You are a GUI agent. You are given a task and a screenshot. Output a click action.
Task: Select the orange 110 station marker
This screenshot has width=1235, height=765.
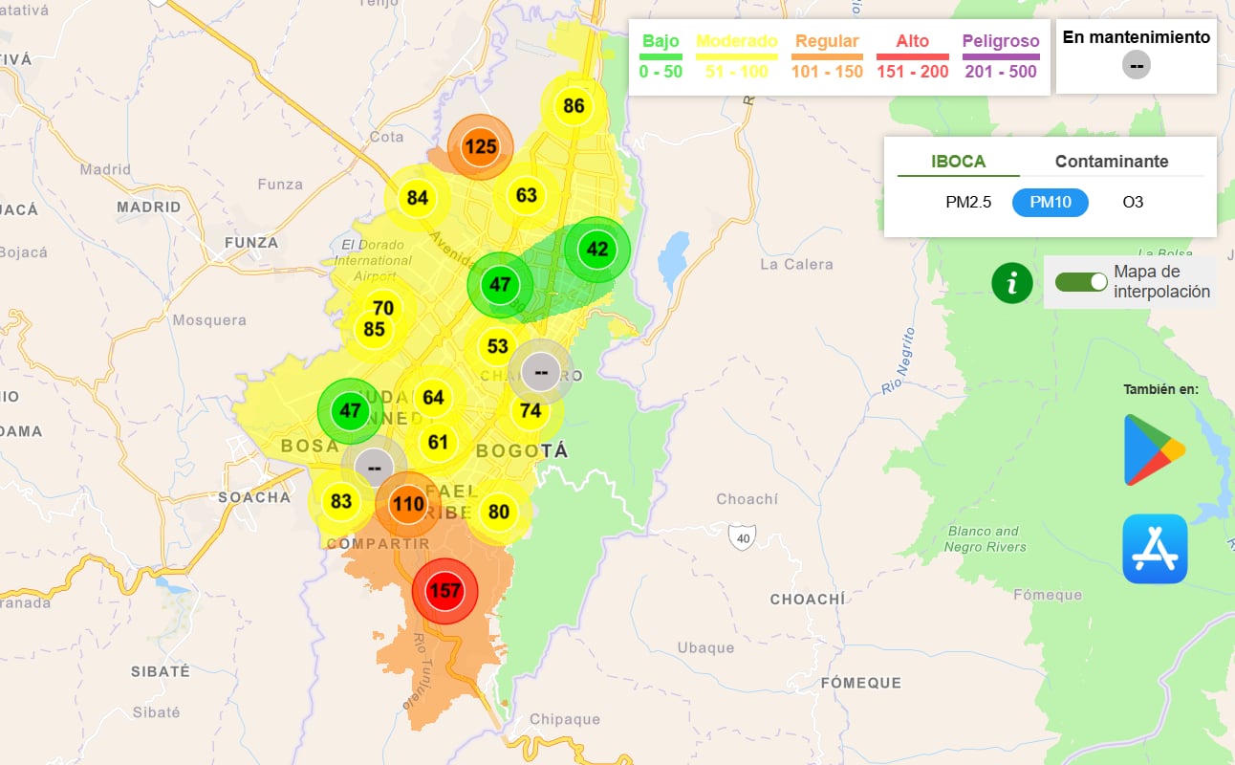pos(408,505)
